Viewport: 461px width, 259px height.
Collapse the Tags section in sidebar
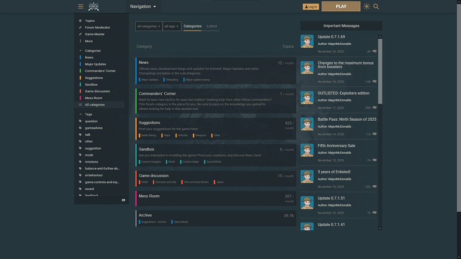[x=80, y=114]
